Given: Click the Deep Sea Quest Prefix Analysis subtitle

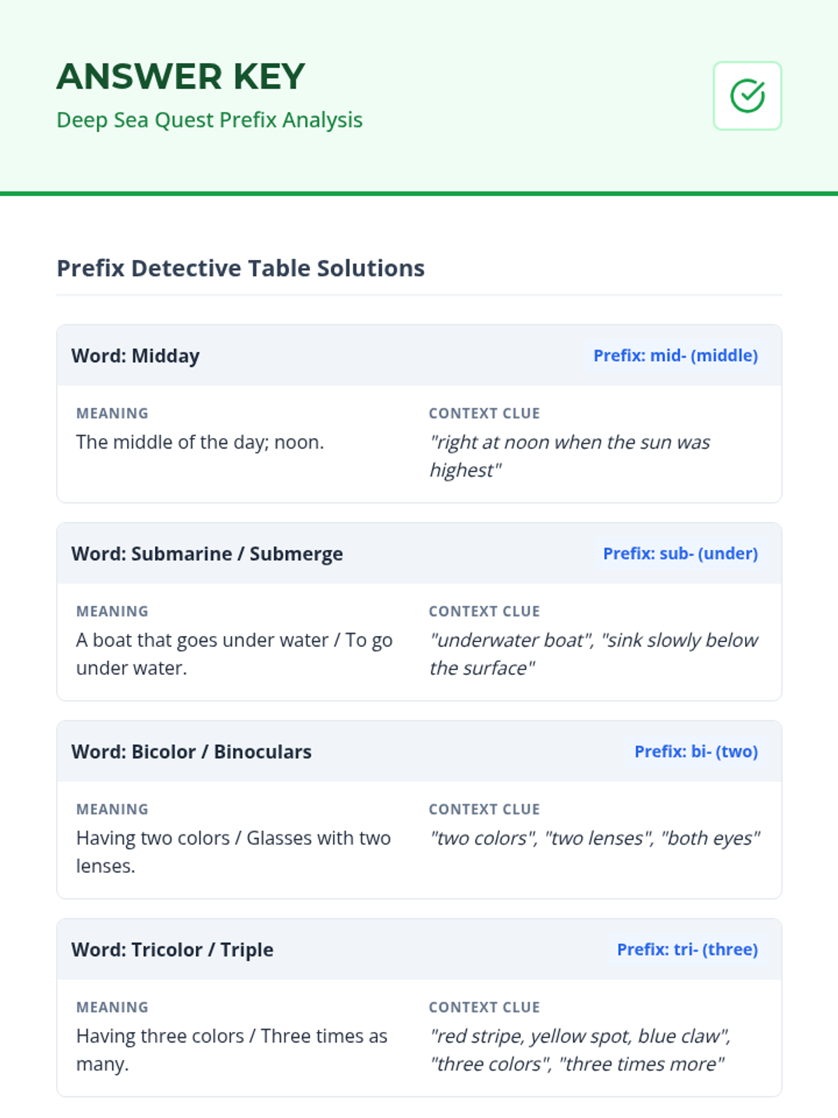Looking at the screenshot, I should point(209,120).
